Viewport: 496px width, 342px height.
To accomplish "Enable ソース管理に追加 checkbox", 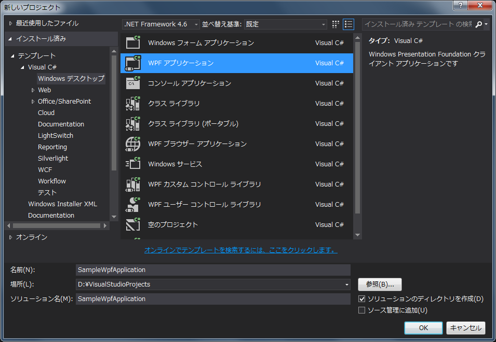I will [x=362, y=310].
